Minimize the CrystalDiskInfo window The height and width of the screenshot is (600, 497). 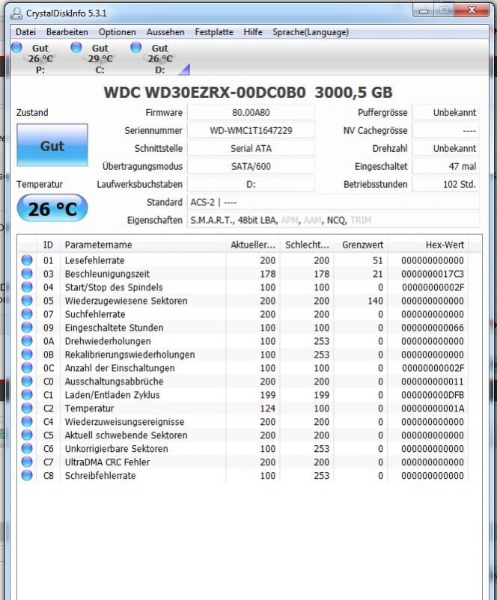tap(424, 10)
